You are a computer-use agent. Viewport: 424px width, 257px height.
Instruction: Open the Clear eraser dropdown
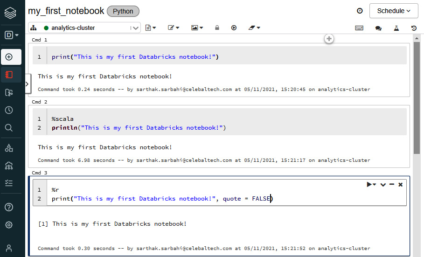(254, 28)
